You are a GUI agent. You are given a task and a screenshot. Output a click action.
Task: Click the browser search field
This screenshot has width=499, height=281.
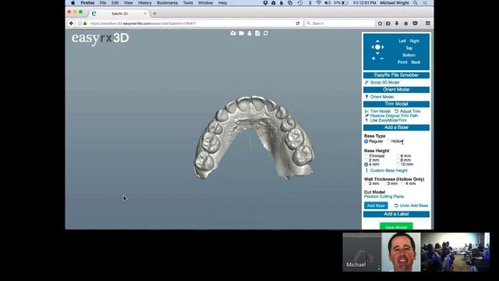[x=340, y=23]
